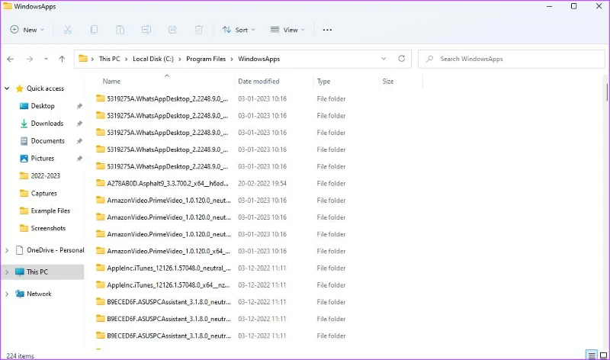Click date 20-02-2022 19:54 cell
Image resolution: width=610 pixels, height=360 pixels.
262,183
